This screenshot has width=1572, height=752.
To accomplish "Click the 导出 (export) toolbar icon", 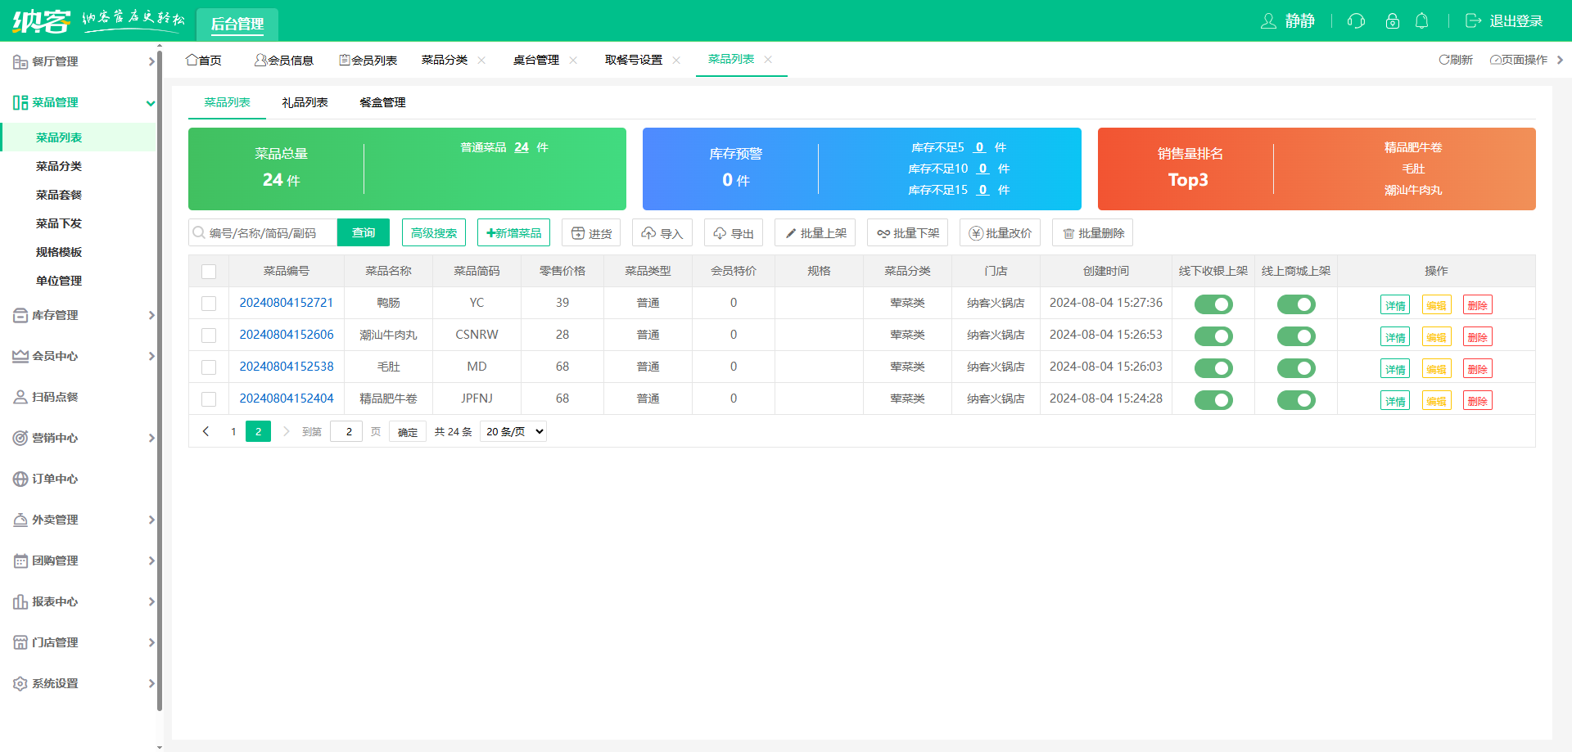I will (733, 232).
